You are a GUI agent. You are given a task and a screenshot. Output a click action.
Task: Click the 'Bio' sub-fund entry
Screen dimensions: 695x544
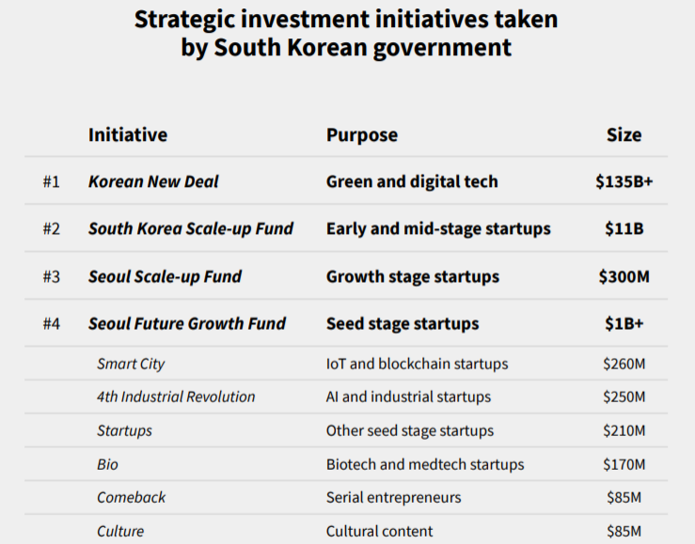point(108,464)
